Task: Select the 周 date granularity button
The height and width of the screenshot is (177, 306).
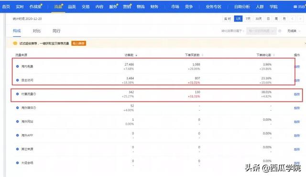Action: pyautogui.click(x=276, y=19)
